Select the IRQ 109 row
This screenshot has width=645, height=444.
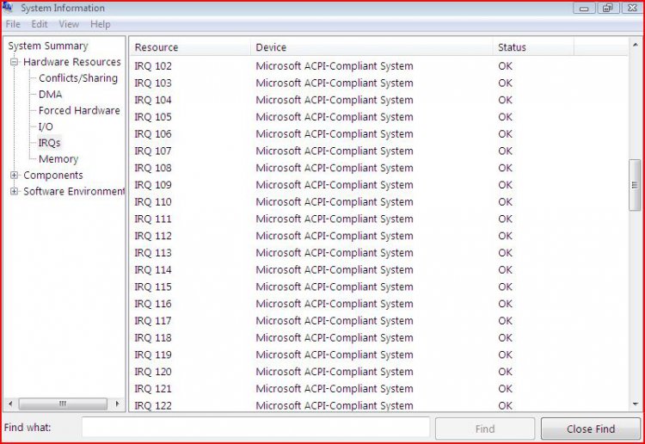tap(379, 185)
